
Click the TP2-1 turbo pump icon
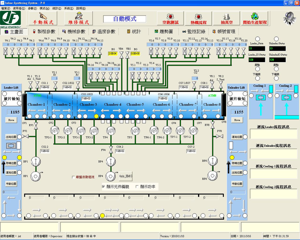click(55, 130)
